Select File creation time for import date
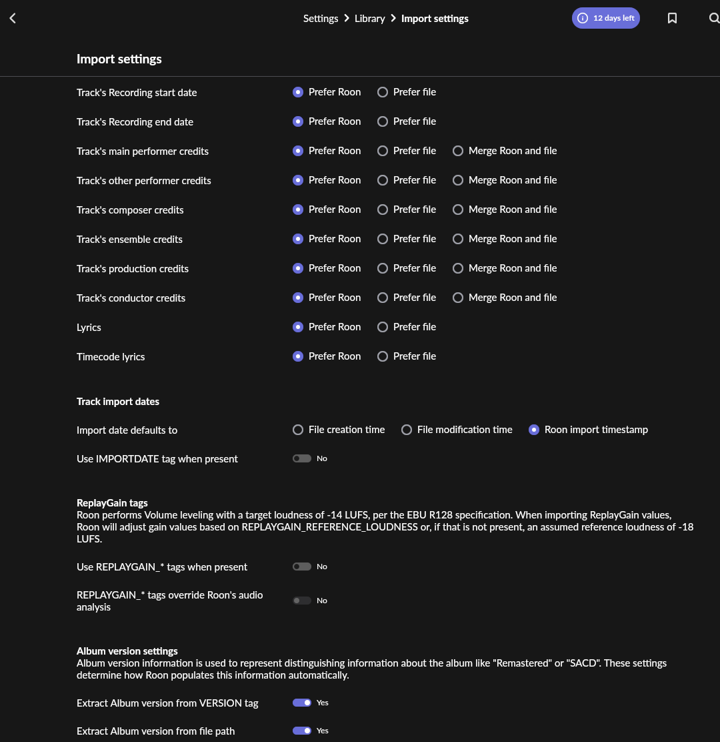This screenshot has height=742, width=720. (x=298, y=430)
